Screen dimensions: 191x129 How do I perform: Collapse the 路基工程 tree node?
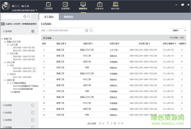click(2, 38)
